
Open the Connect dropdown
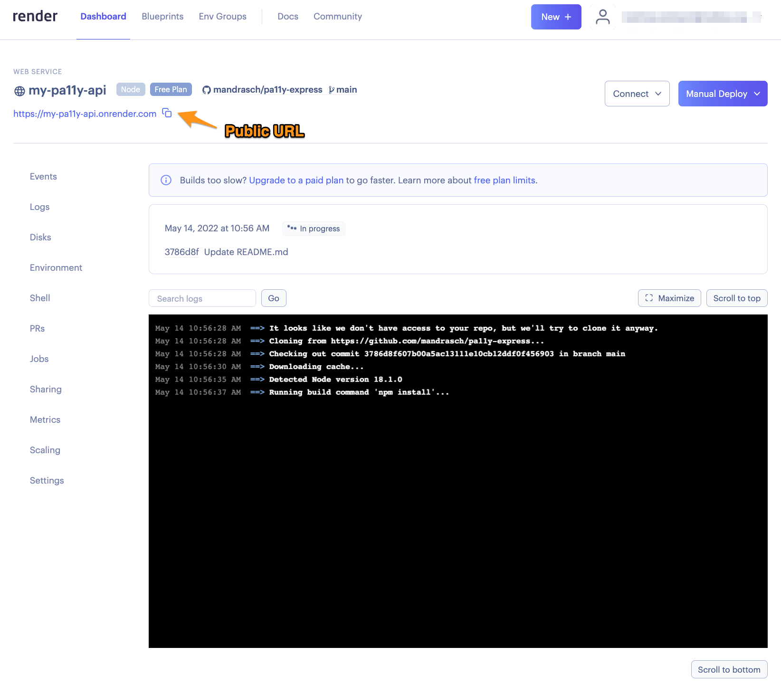point(637,94)
